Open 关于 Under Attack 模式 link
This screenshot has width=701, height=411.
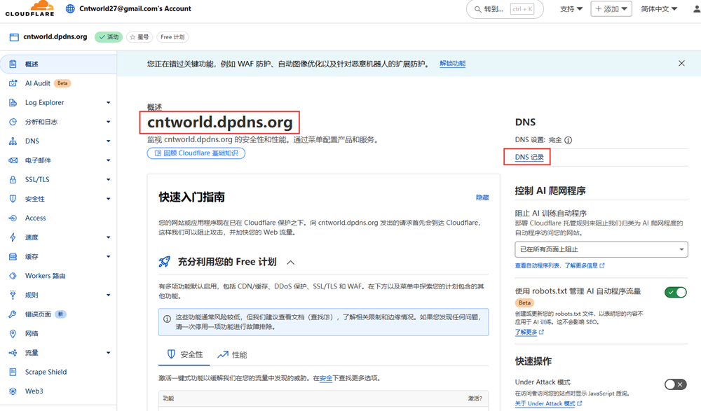point(549,403)
